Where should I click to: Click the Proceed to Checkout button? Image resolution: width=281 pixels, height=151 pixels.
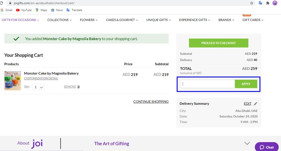pyautogui.click(x=218, y=43)
